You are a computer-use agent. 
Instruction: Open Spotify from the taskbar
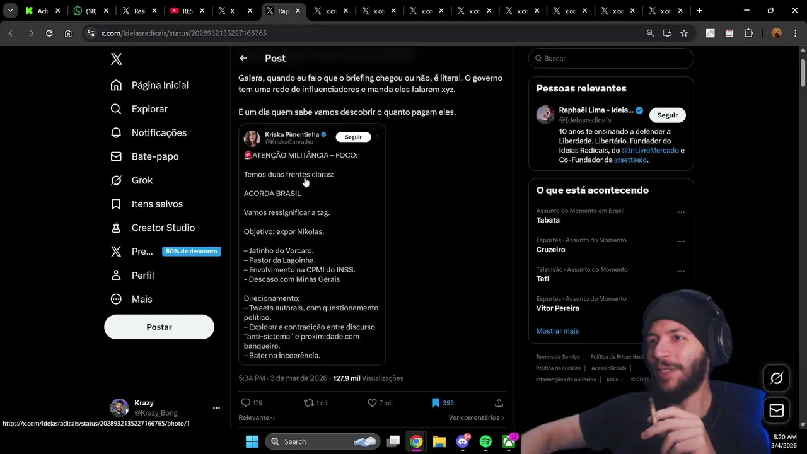[x=485, y=441]
